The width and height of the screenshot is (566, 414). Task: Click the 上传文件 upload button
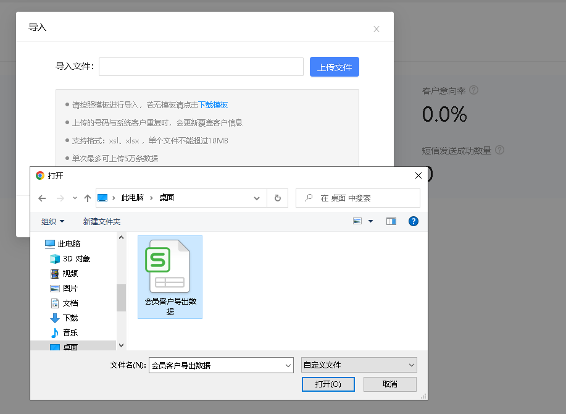334,66
